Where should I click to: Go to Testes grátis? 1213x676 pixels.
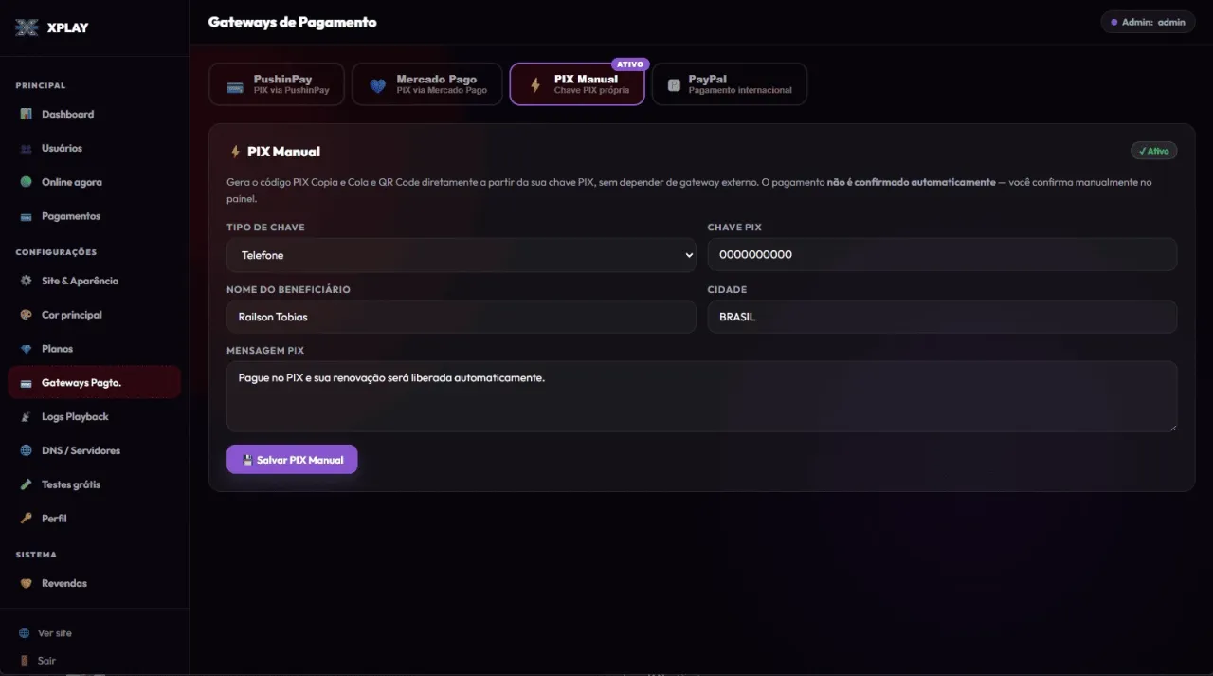[x=94, y=484]
